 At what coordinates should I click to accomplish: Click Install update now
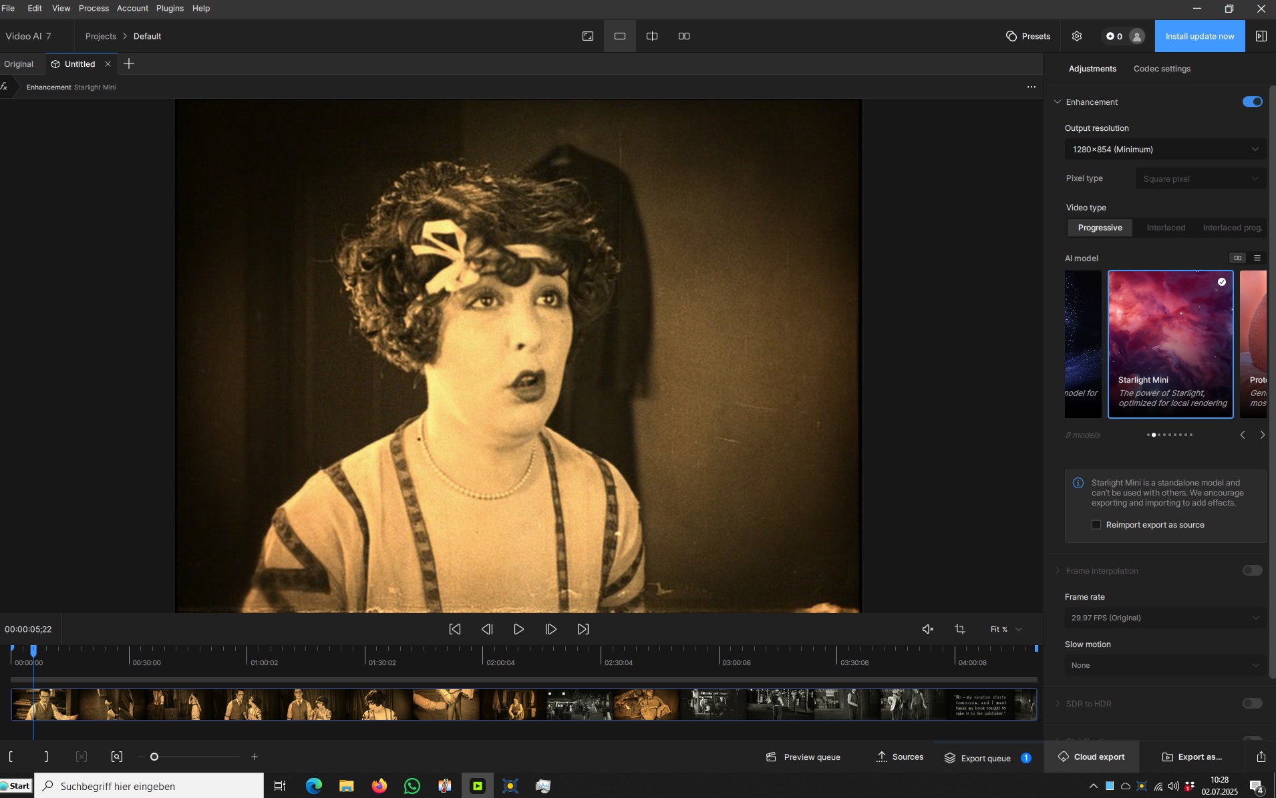click(x=1200, y=36)
